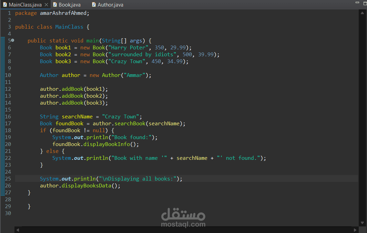
Task: Switch to the Book.java tab
Action: (x=67, y=5)
